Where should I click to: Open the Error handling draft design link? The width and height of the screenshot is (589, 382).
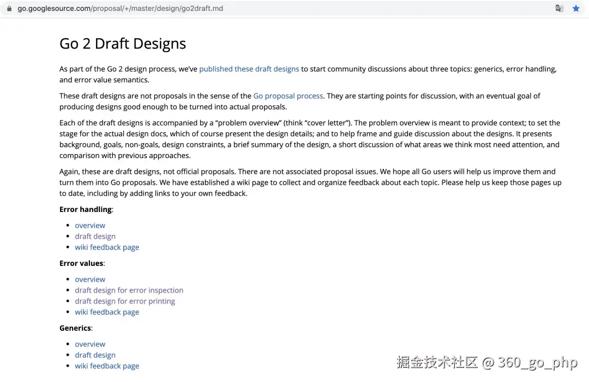click(95, 237)
